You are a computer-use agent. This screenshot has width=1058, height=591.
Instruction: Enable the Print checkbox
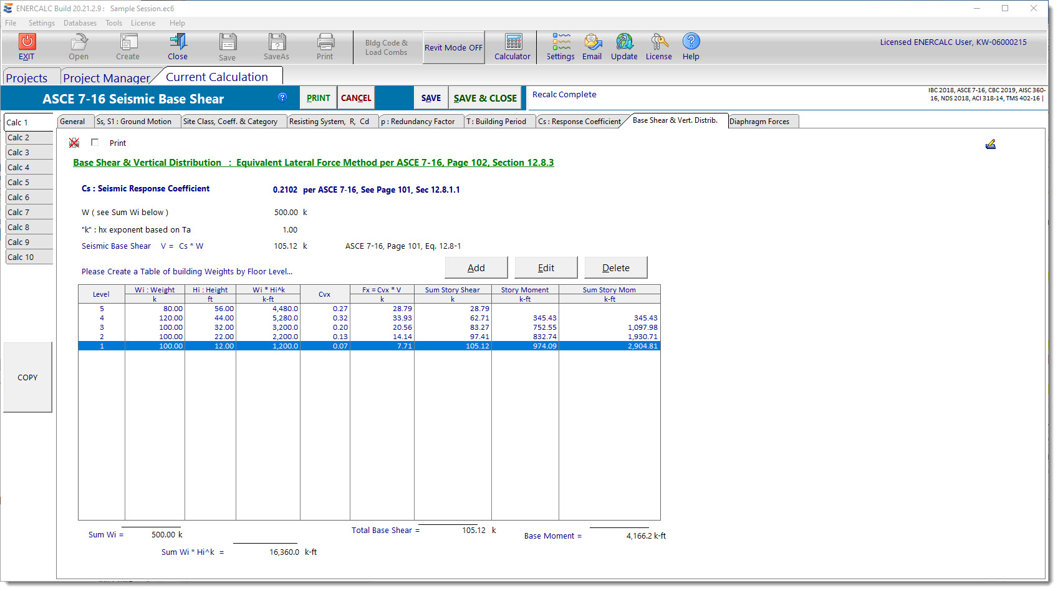click(x=95, y=143)
